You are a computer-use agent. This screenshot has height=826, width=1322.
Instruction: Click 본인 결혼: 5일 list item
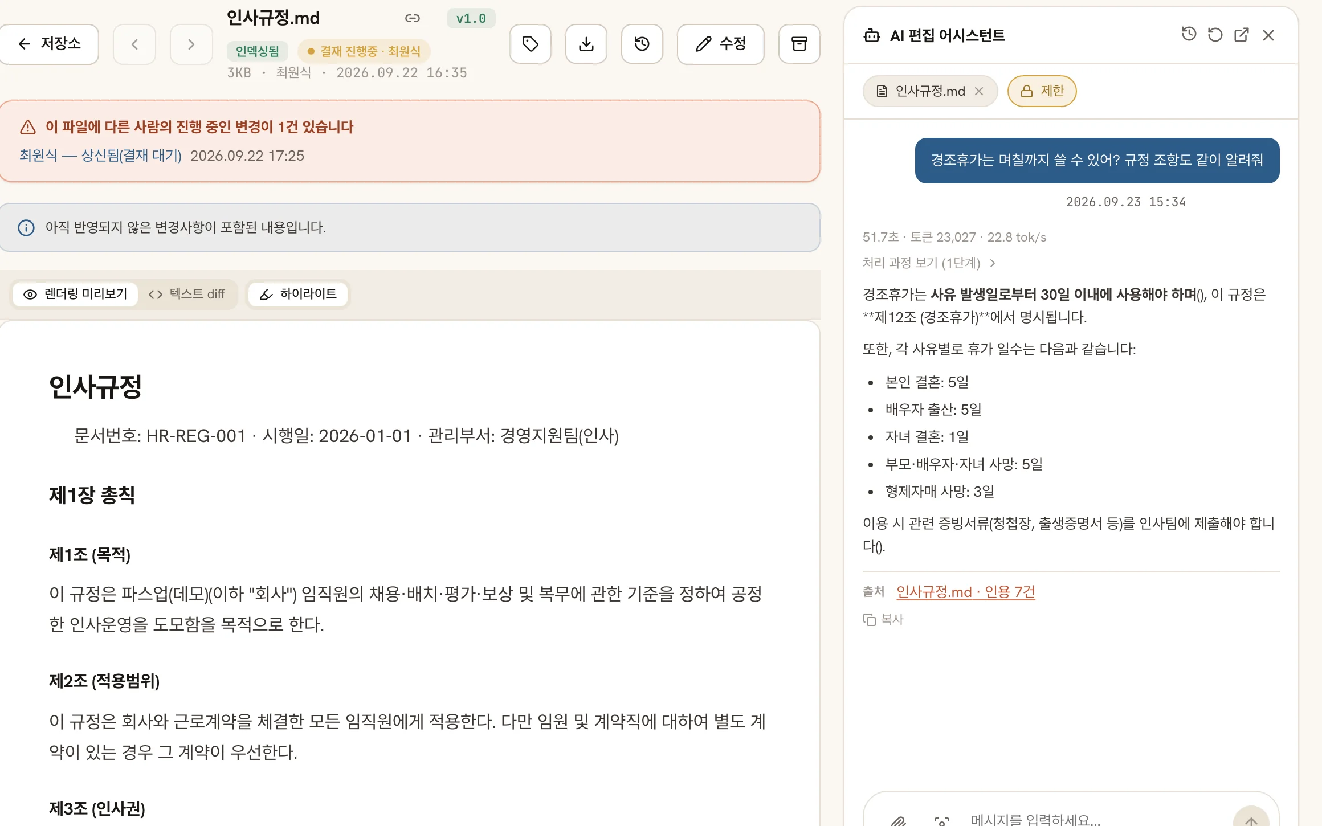tap(927, 382)
